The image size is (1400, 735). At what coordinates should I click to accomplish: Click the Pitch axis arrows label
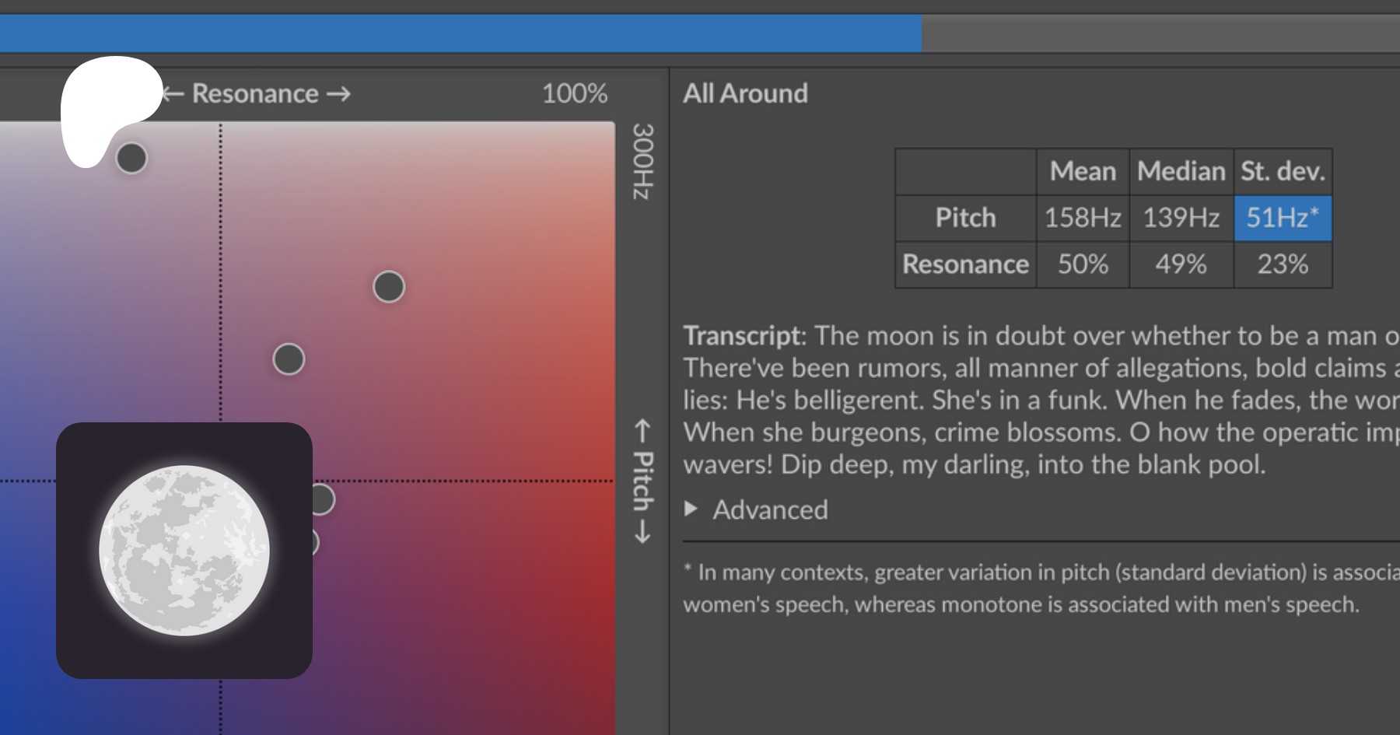[642, 481]
